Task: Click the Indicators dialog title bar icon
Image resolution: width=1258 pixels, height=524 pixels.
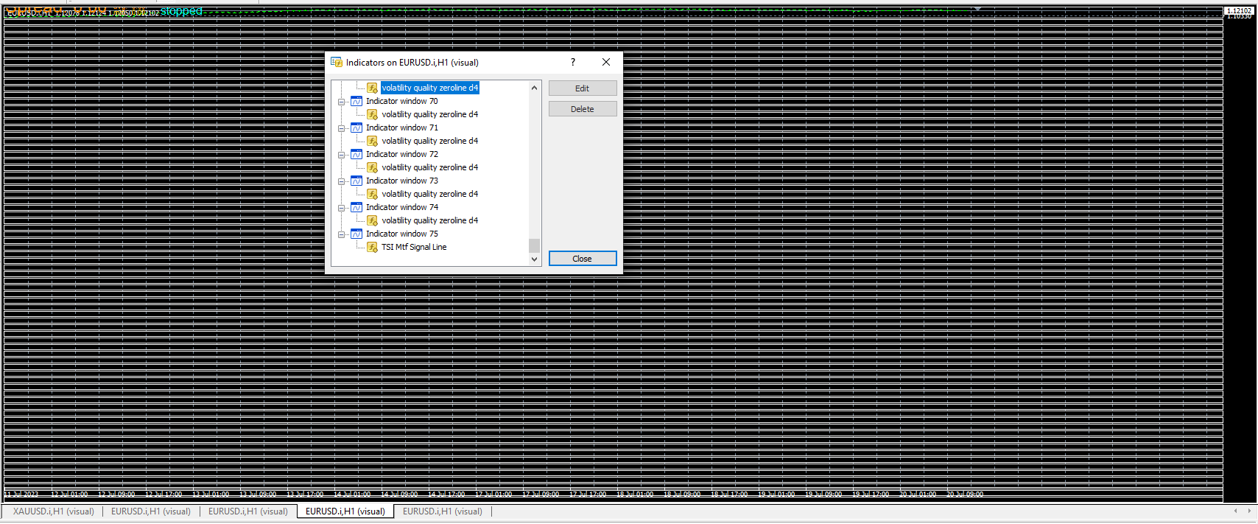Action: pos(337,63)
